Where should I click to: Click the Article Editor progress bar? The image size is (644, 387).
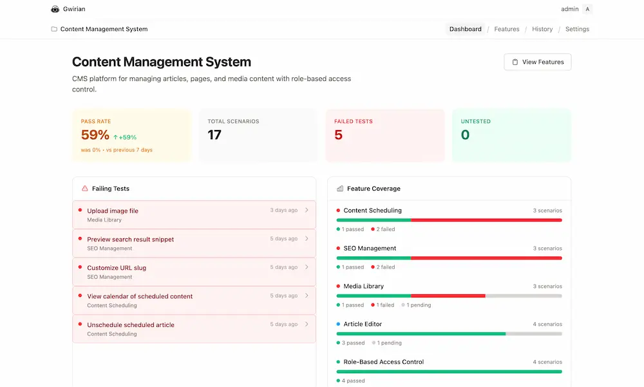(x=449, y=334)
